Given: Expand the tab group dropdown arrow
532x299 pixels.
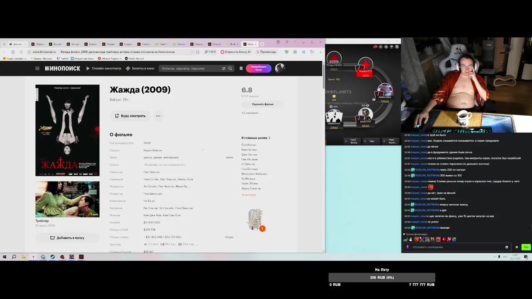Looking at the screenshot, I should click(x=25, y=44).
